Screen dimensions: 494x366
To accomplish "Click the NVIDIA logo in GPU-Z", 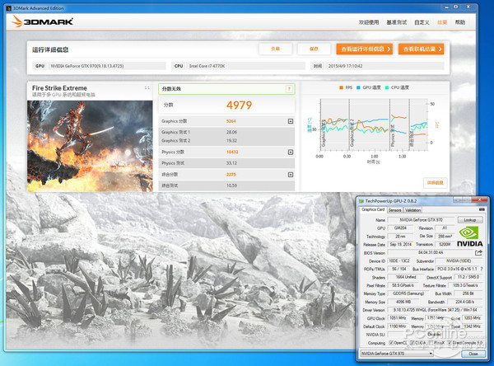I will [x=469, y=237].
